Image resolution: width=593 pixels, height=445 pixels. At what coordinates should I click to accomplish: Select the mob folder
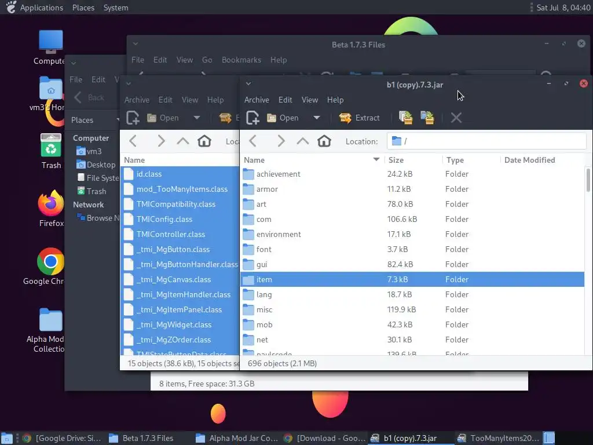412,324
